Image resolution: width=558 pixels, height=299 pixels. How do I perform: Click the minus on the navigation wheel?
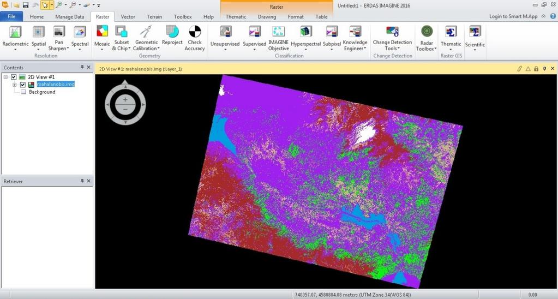click(125, 109)
